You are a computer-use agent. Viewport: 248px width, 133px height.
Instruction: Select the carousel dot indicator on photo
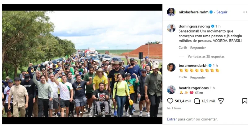tap(81, 113)
